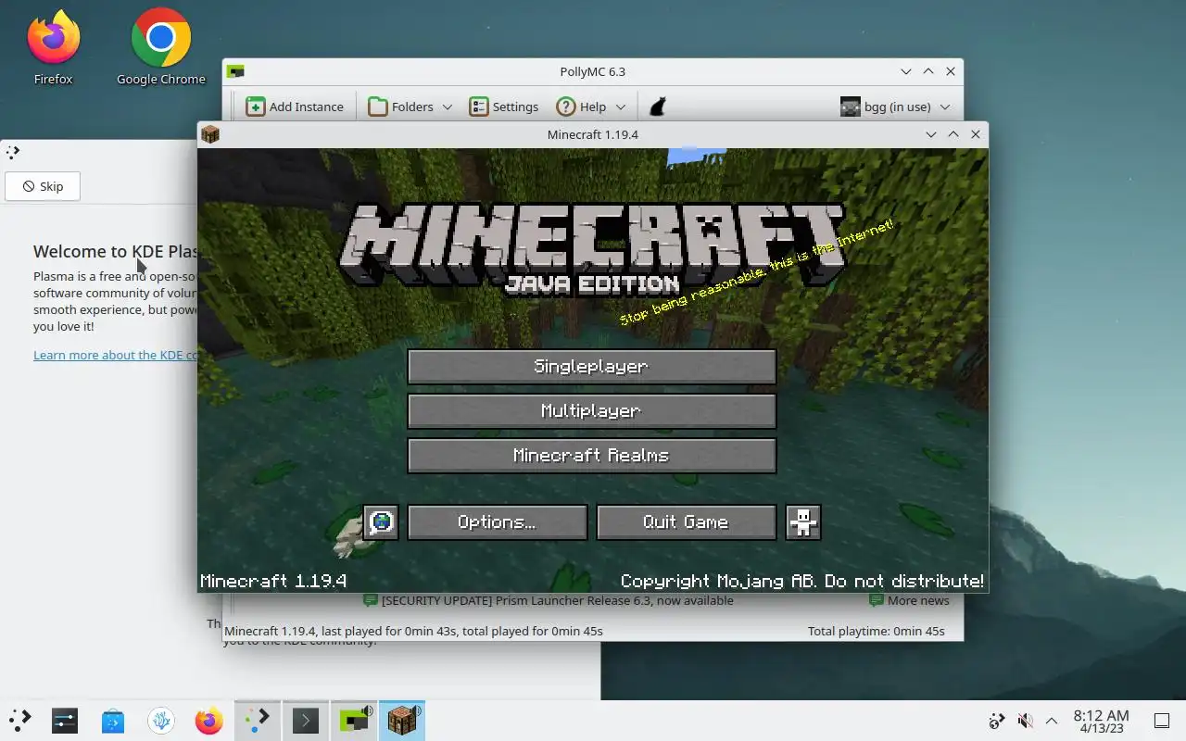The image size is (1186, 741).
Task: Click the Total playtime status text in PollyMC
Action: pos(877,631)
